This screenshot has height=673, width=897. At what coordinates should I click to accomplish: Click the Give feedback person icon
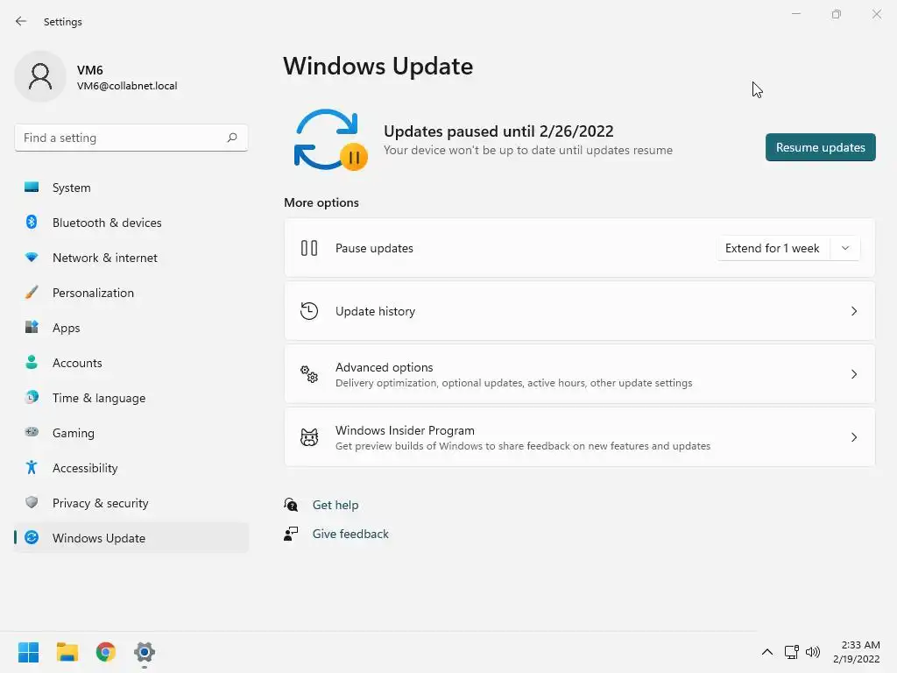(x=291, y=534)
